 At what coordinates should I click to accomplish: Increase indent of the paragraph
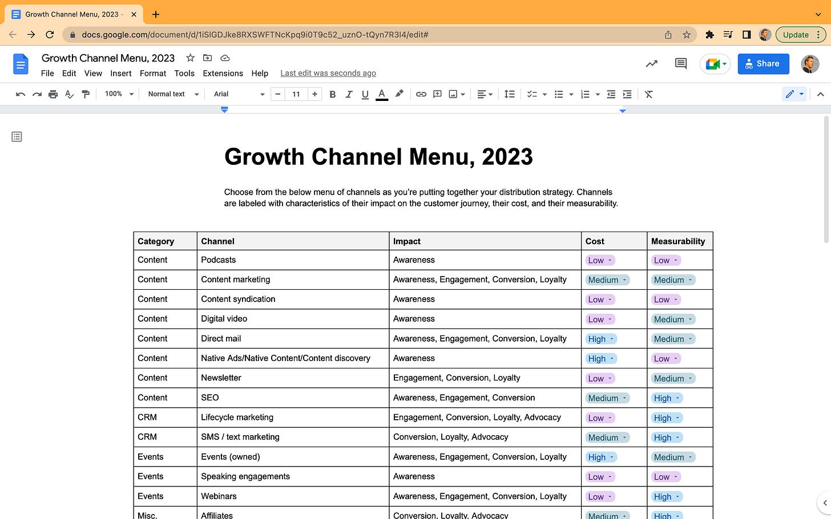(627, 94)
